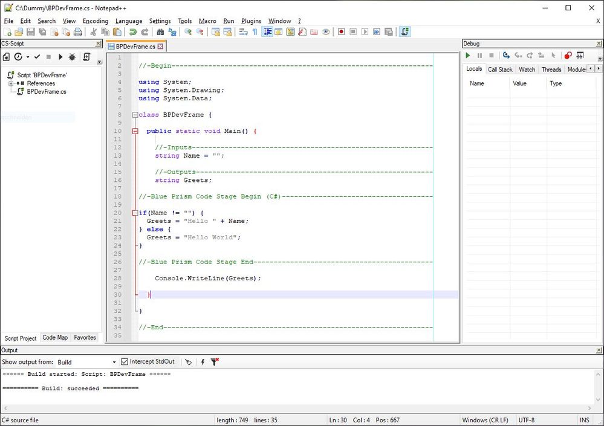Expand the References tree node
Image resolution: width=604 pixels, height=426 pixels.
coord(11,83)
